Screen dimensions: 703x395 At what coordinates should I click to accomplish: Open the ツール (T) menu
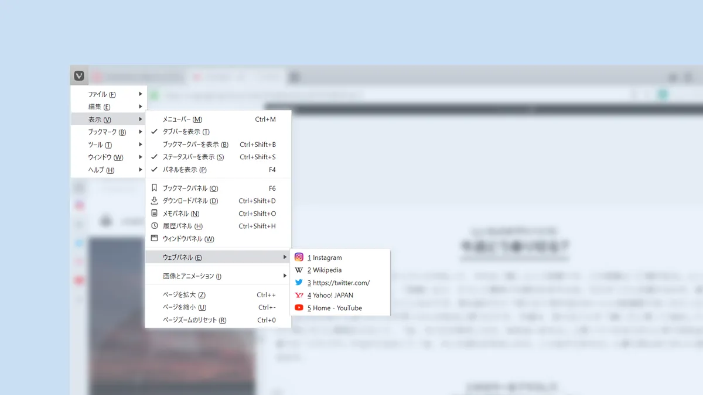click(108, 145)
